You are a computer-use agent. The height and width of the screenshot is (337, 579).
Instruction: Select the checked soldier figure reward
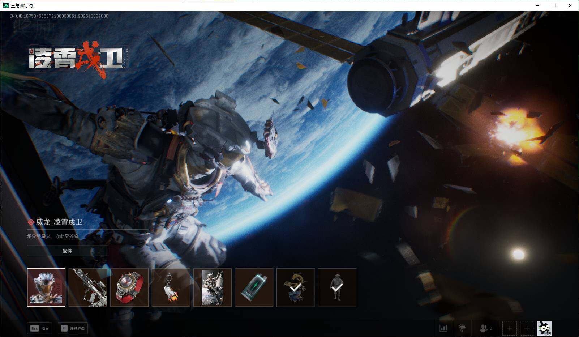(x=337, y=287)
